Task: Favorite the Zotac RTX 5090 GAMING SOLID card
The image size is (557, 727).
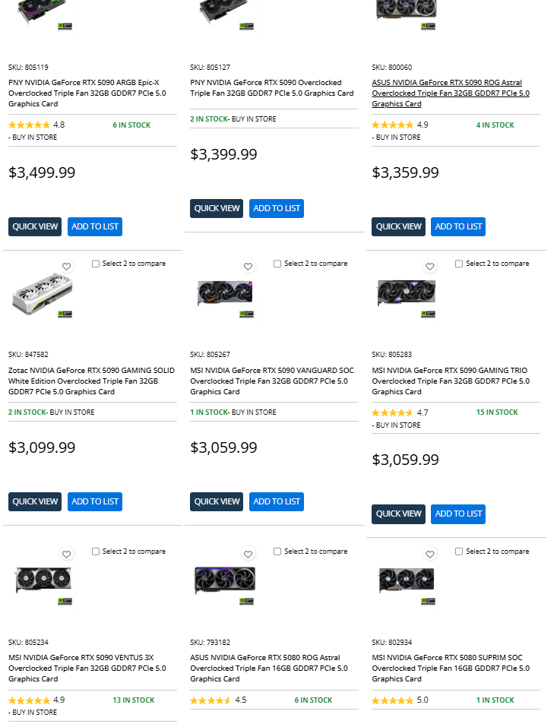Action: click(67, 267)
